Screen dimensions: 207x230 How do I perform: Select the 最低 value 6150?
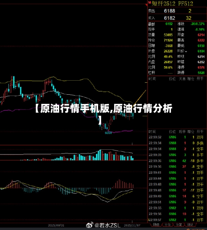pyautogui.click(x=201, y=46)
